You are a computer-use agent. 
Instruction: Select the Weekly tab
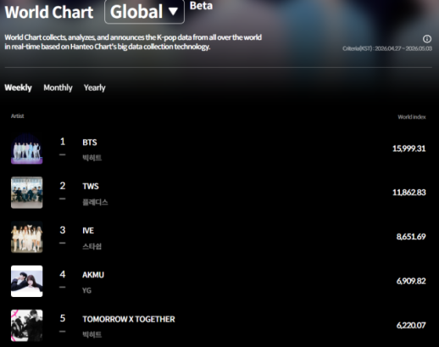[18, 87]
